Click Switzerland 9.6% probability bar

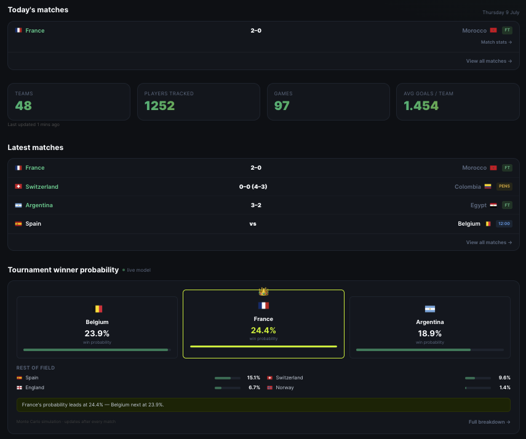[477, 378]
